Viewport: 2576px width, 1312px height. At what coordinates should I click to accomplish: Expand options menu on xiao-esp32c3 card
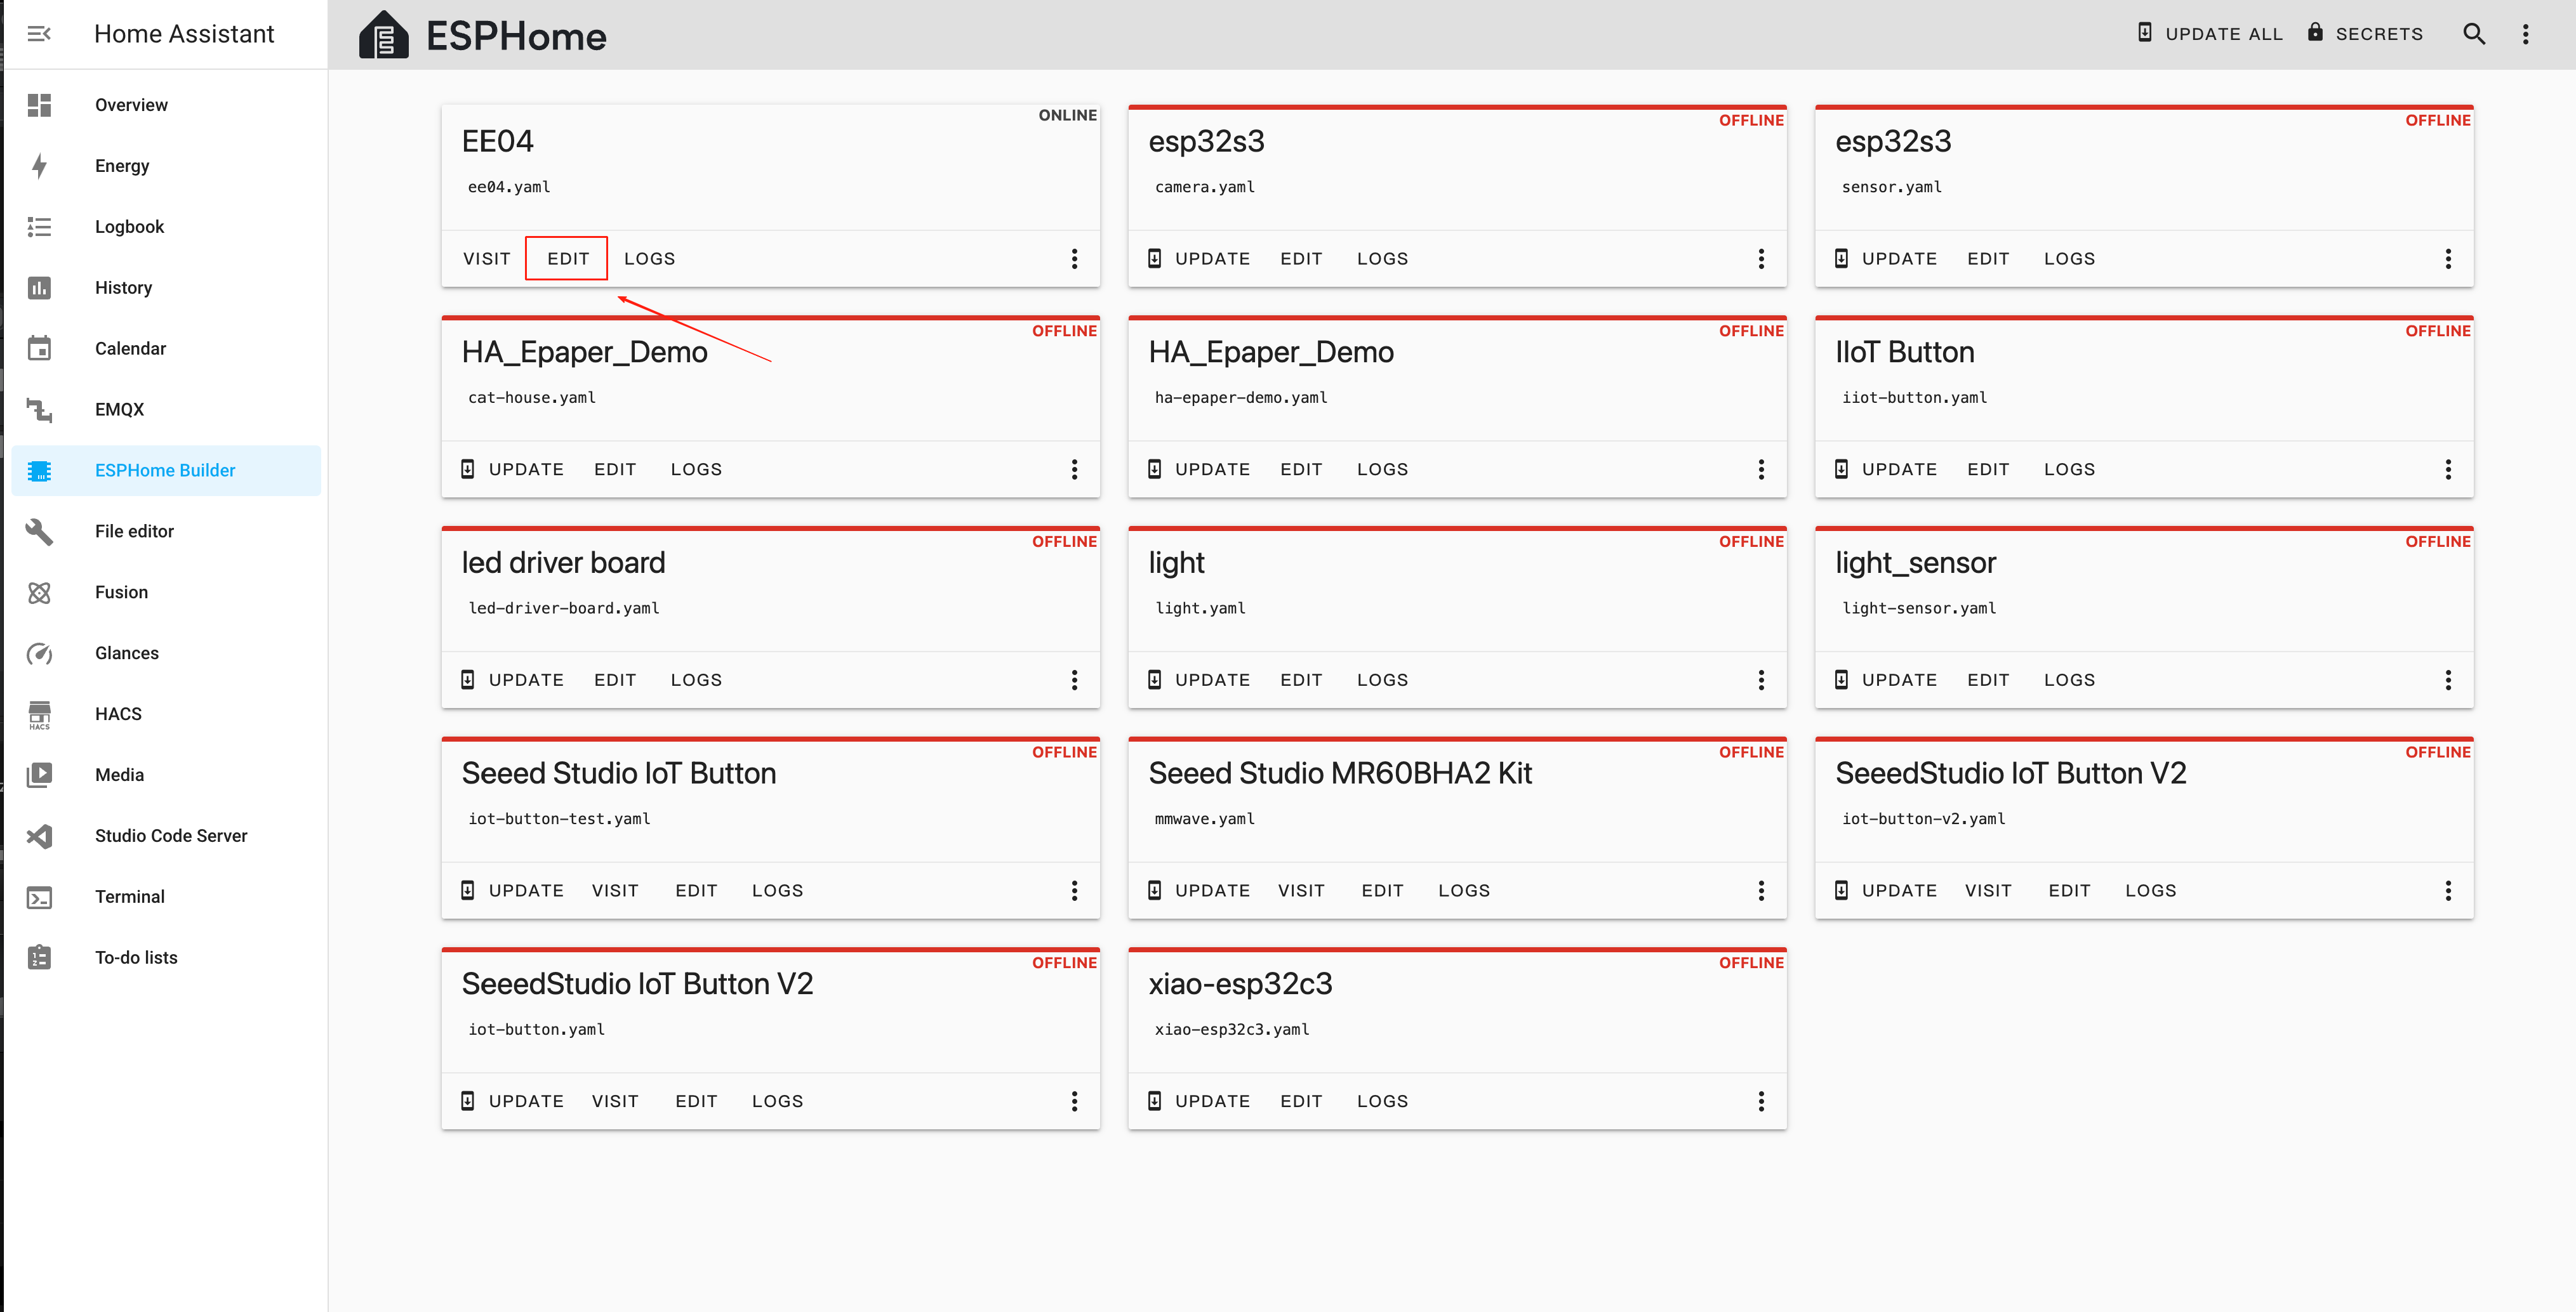click(1760, 1101)
